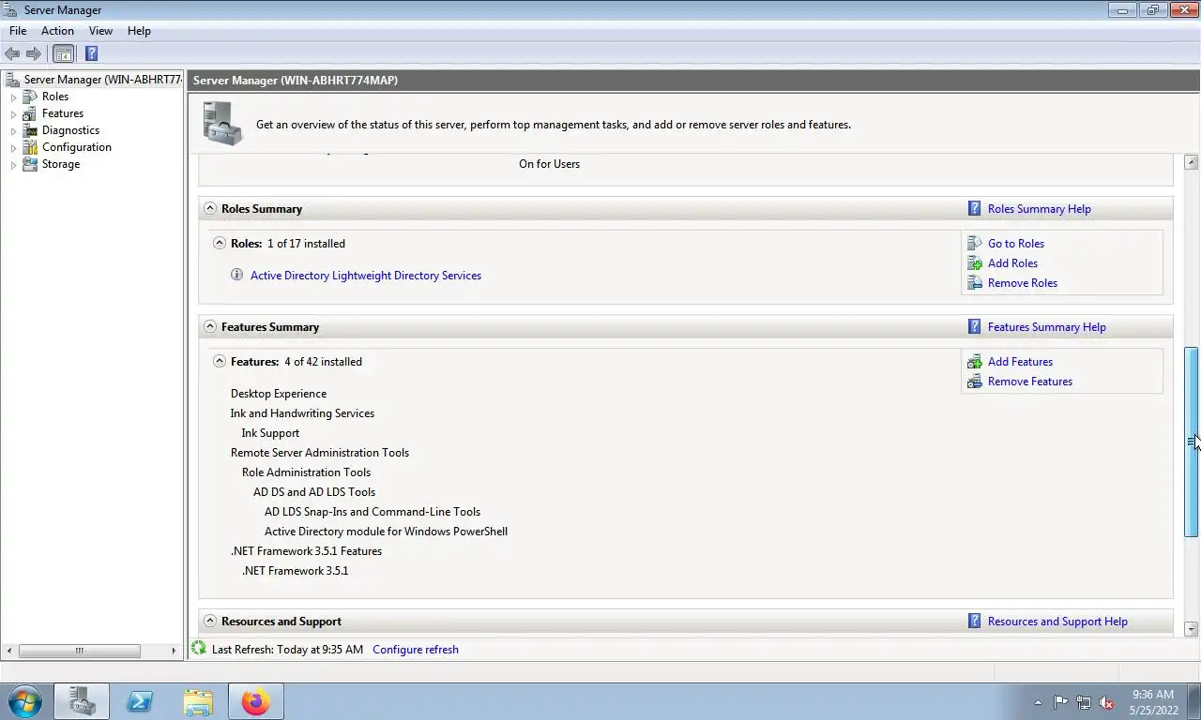Open the View menu
This screenshot has width=1201, height=720.
pyautogui.click(x=100, y=31)
